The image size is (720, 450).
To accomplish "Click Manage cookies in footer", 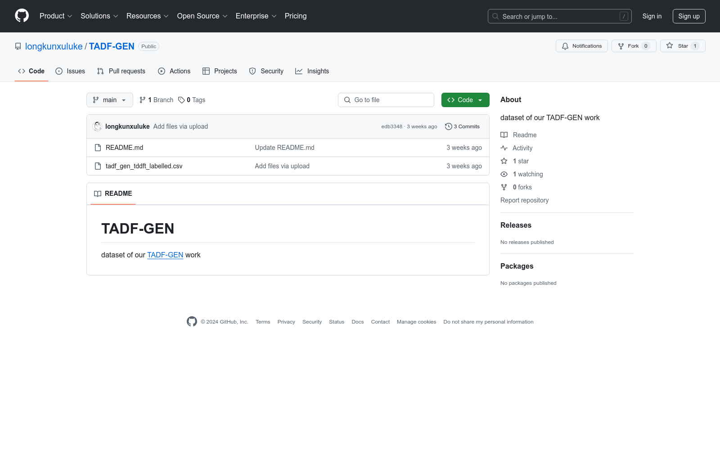I will [x=416, y=322].
